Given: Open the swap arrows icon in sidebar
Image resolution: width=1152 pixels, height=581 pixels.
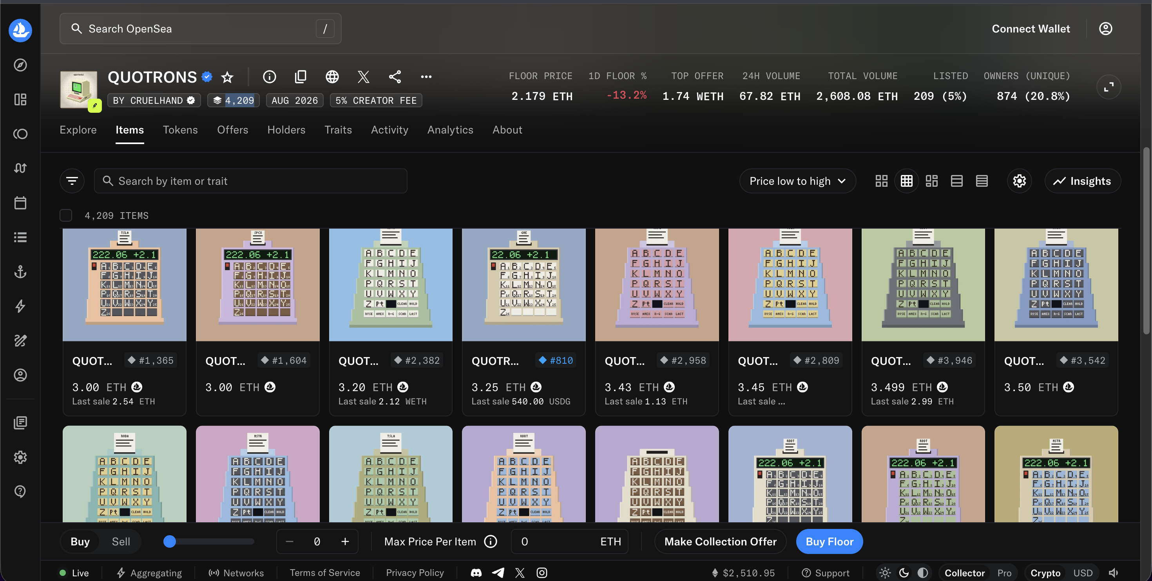Looking at the screenshot, I should coord(20,168).
